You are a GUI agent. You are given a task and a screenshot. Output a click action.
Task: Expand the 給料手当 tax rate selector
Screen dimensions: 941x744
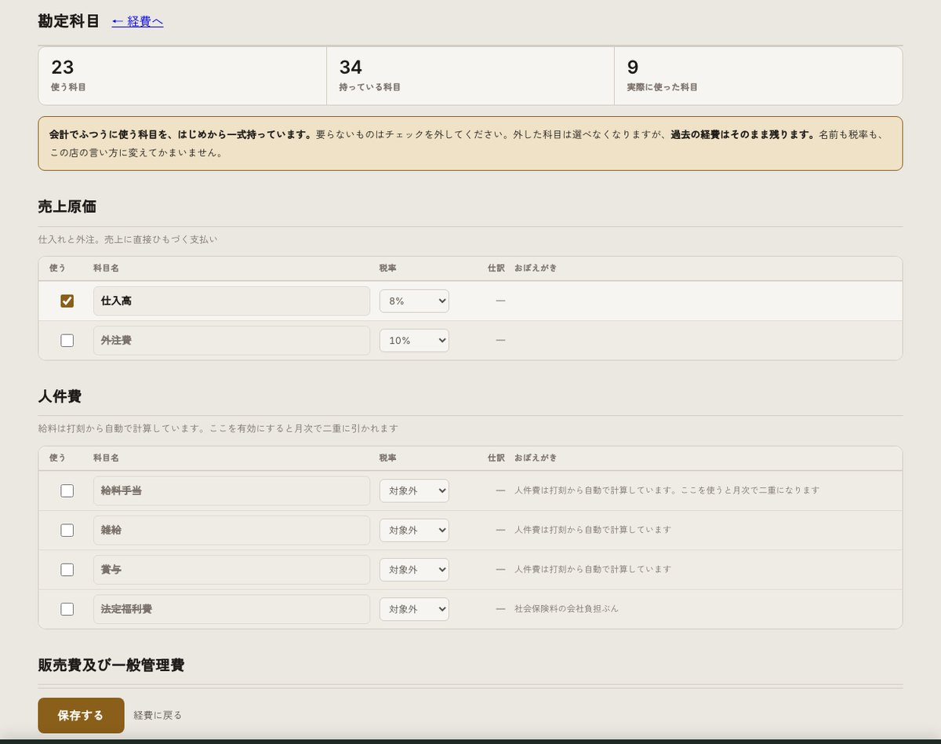pos(414,491)
